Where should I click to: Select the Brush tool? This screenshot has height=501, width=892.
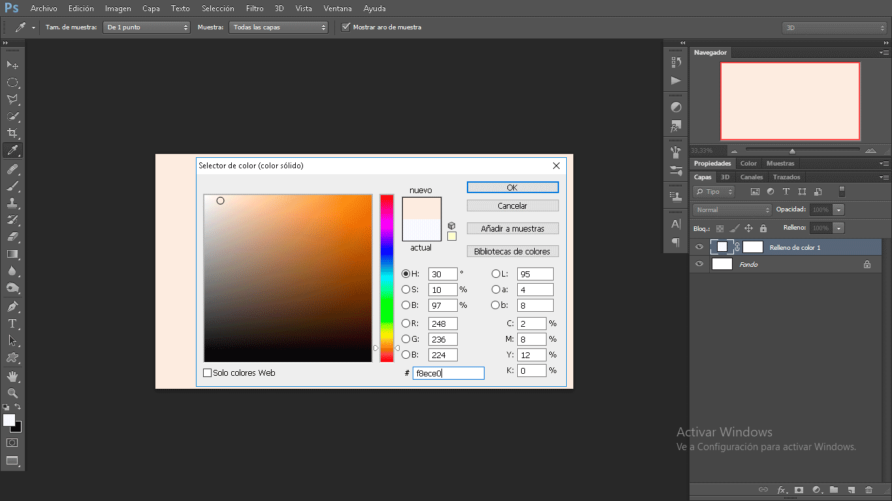coord(12,186)
